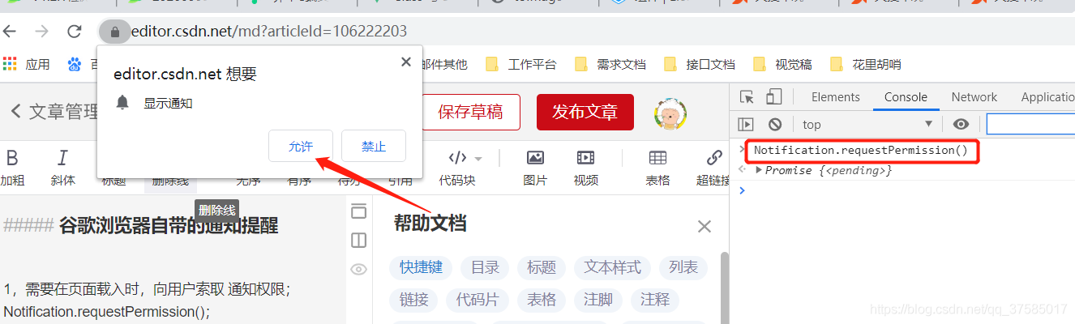Toggle the DevTools device toolbar icon
The width and height of the screenshot is (1075, 324).
click(x=775, y=97)
